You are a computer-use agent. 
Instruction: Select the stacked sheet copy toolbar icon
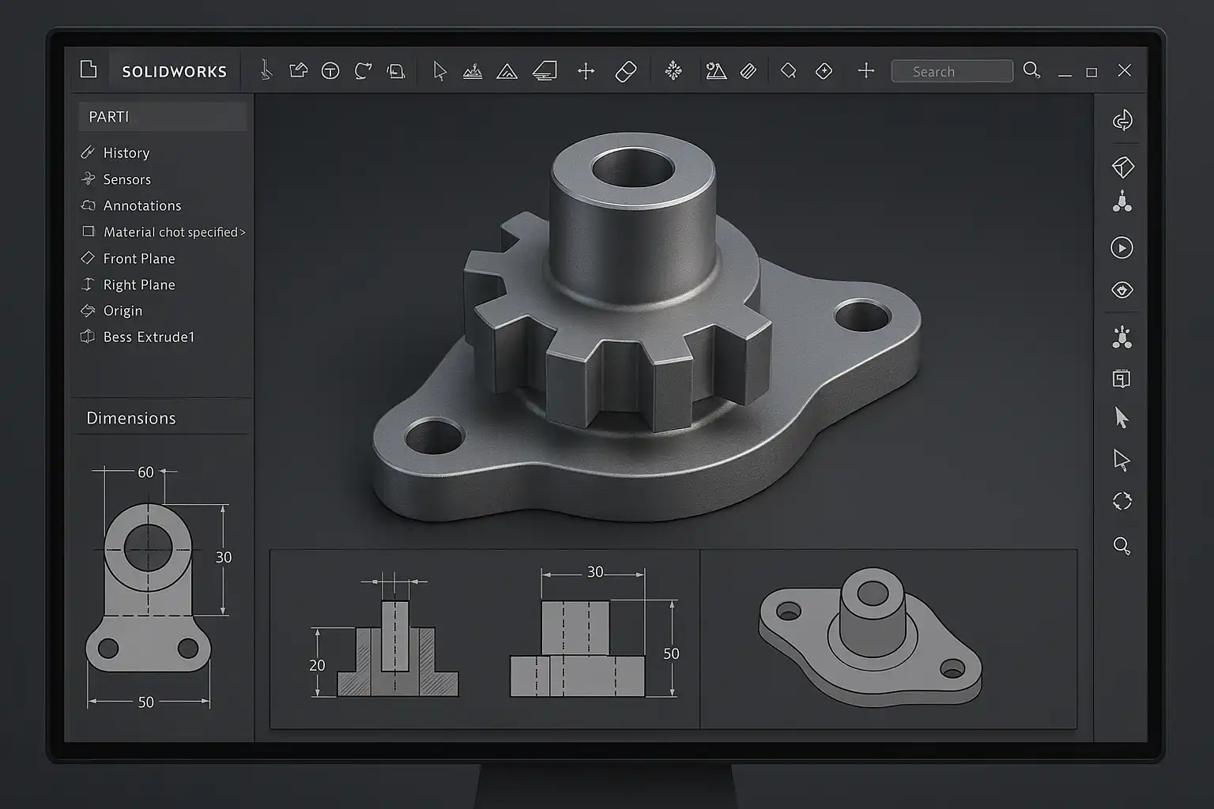click(396, 71)
